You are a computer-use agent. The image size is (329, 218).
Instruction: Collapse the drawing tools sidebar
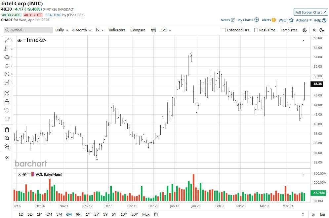click(7, 158)
